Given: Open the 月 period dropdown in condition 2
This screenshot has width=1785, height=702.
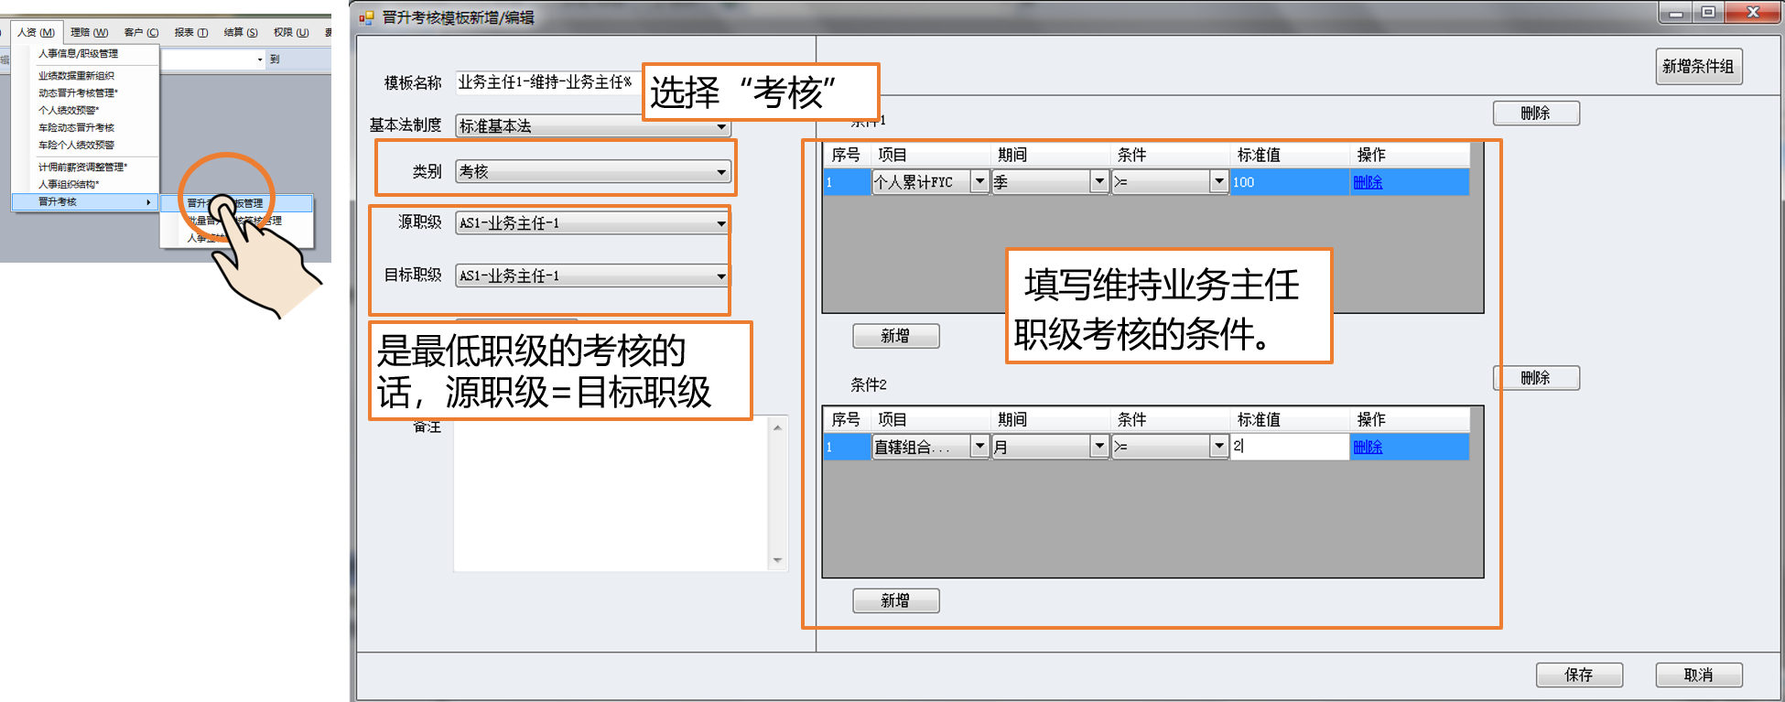Looking at the screenshot, I should [x=1099, y=447].
